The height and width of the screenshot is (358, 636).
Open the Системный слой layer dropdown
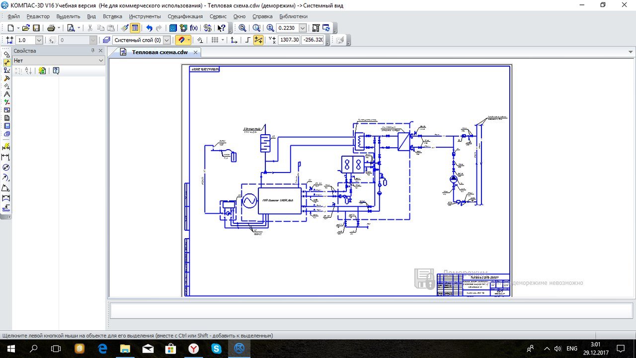166,40
